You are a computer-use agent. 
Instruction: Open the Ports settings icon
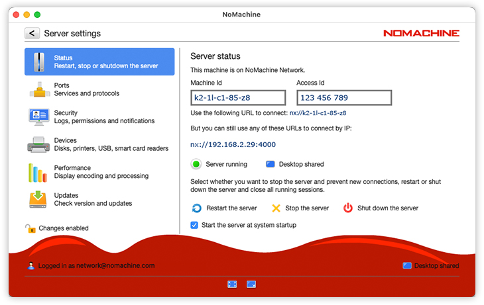coord(39,89)
